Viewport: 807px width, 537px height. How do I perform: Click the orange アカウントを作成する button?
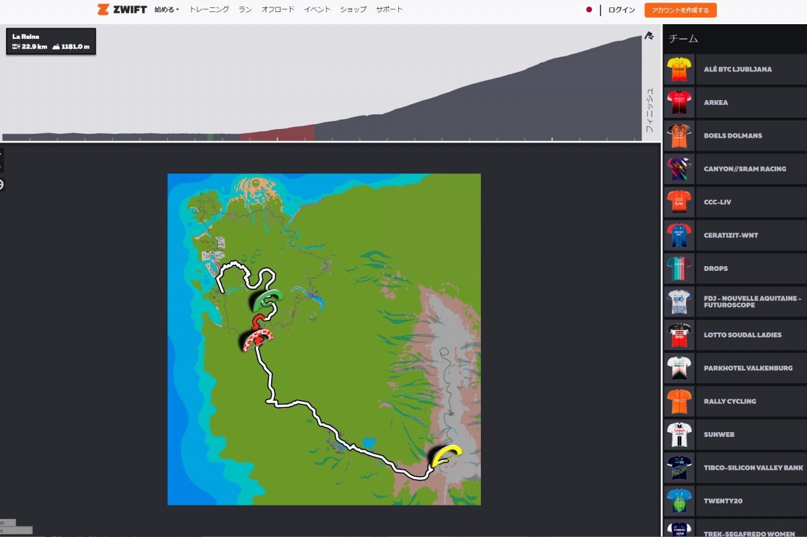coord(681,10)
